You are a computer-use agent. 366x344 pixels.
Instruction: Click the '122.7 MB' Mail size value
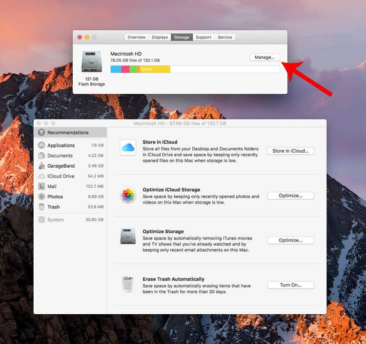95,186
